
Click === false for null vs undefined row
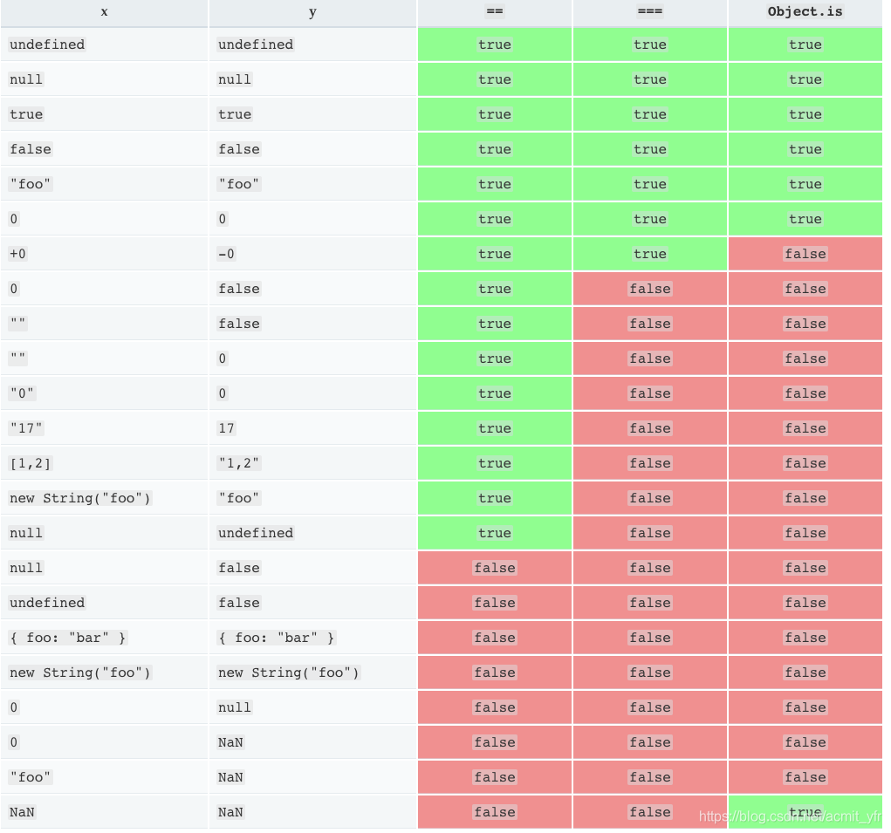tap(649, 533)
